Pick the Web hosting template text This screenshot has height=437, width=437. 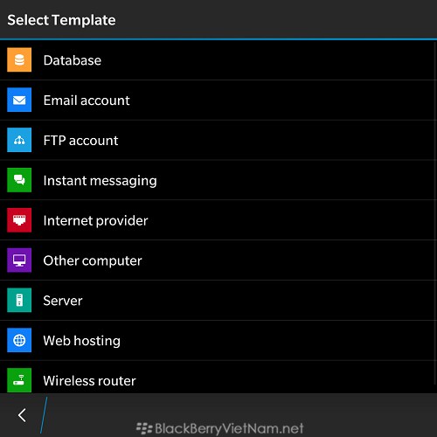coord(82,341)
